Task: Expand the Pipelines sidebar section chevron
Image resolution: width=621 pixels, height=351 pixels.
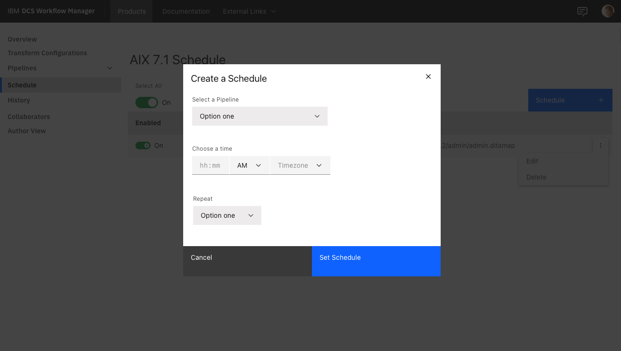Action: click(x=110, y=68)
